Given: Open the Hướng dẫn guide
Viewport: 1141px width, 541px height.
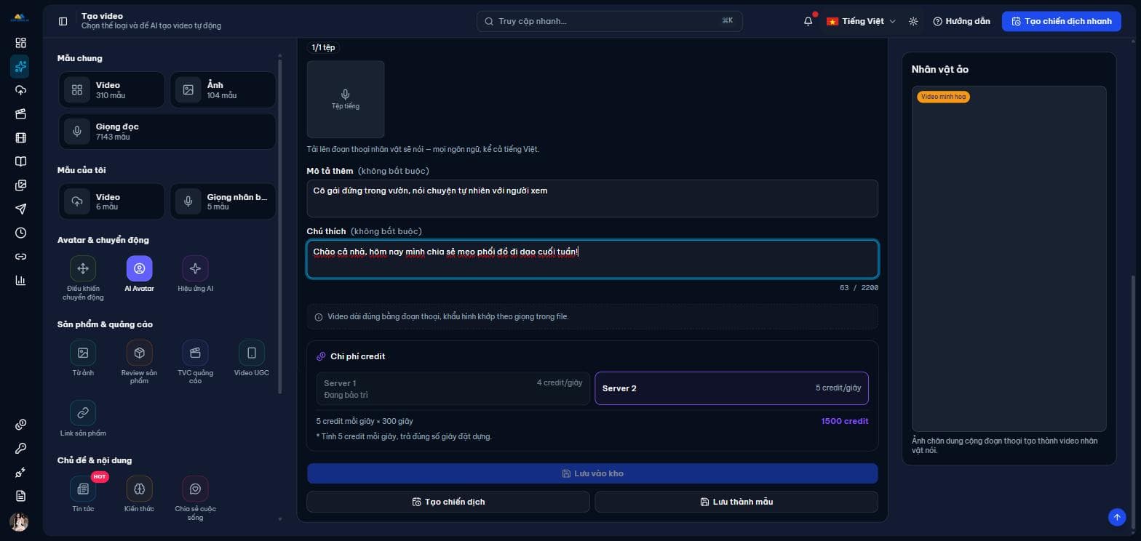Looking at the screenshot, I should coord(961,21).
